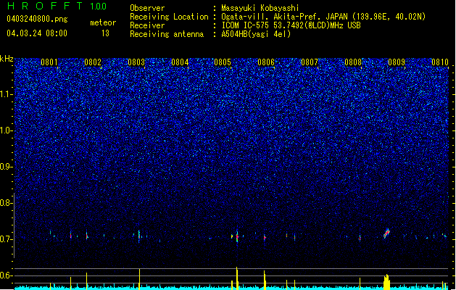The width and height of the screenshot is (456, 290).
Task: Click the file name 0403240800.png
Action: tap(37, 19)
